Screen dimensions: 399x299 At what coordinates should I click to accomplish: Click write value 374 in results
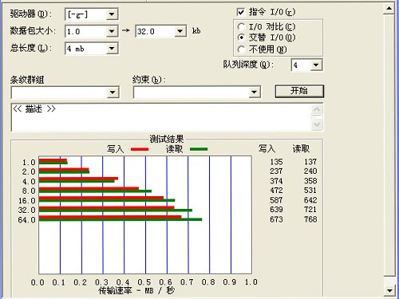coord(276,181)
